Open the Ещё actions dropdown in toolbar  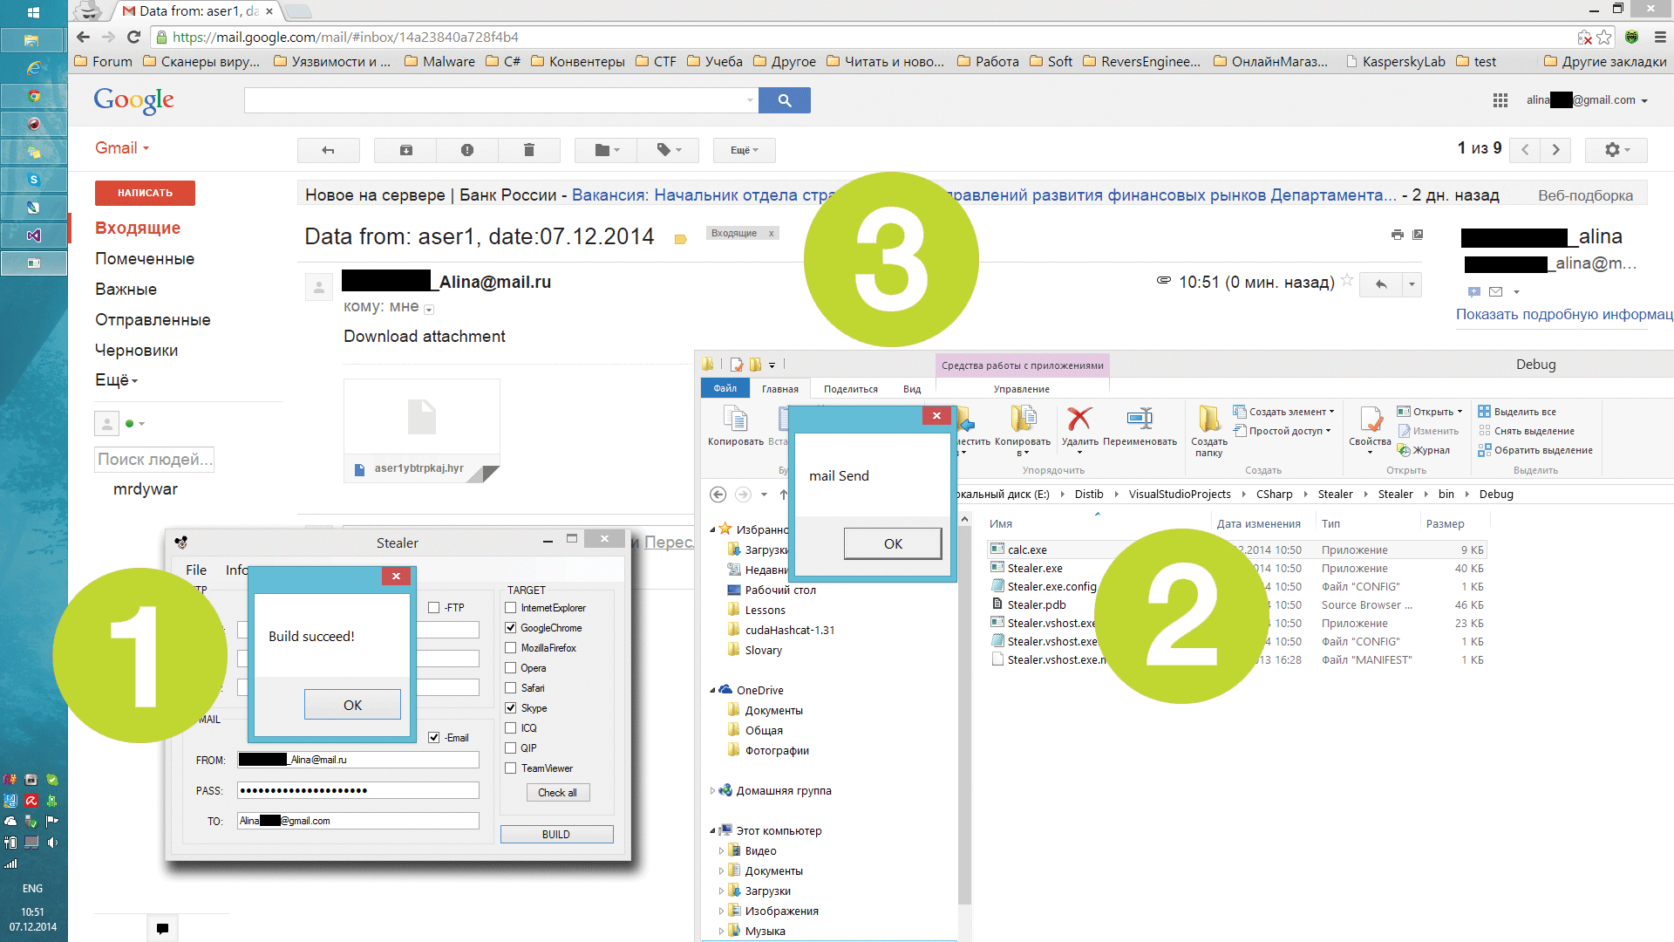744,150
